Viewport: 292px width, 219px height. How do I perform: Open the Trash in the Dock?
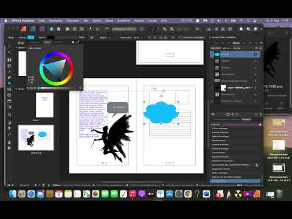(x=279, y=194)
